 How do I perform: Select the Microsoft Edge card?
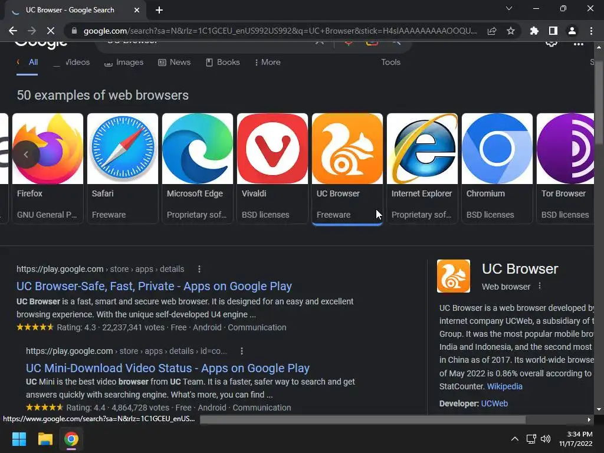click(198, 168)
